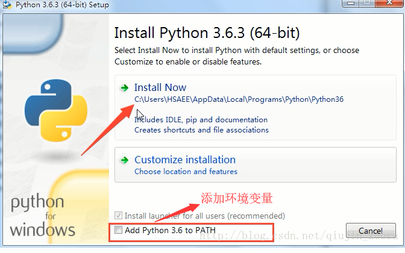Screen dimensions: 405x253
Task: Click the 'Python 3.6.3 (64-bit) Setup' window title
Action: (x=62, y=5)
